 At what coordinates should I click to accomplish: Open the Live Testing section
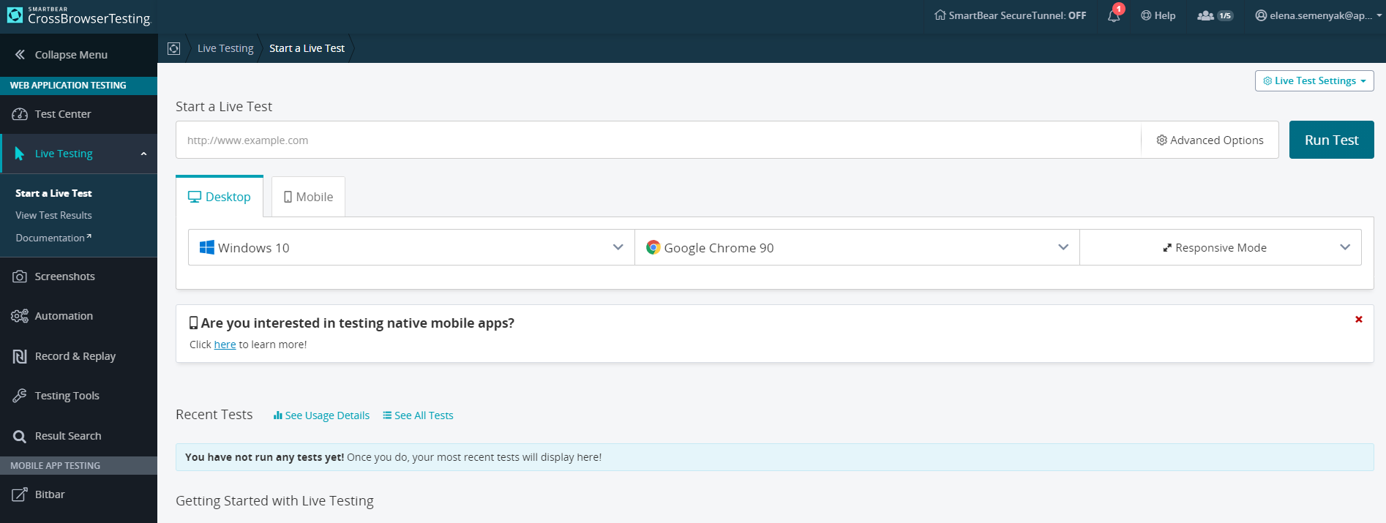(x=64, y=154)
